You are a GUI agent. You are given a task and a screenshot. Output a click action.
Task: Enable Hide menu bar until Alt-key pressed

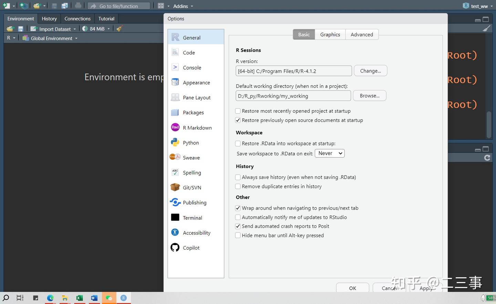pos(238,235)
